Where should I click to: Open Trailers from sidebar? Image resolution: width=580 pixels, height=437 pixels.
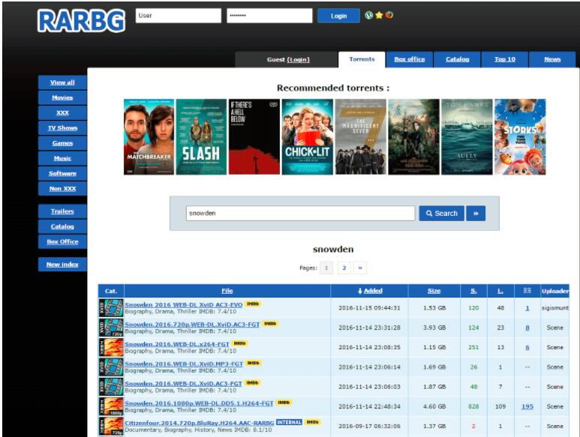62,211
